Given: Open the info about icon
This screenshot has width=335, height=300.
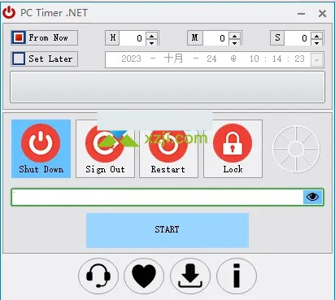Looking at the screenshot, I should (x=237, y=276).
